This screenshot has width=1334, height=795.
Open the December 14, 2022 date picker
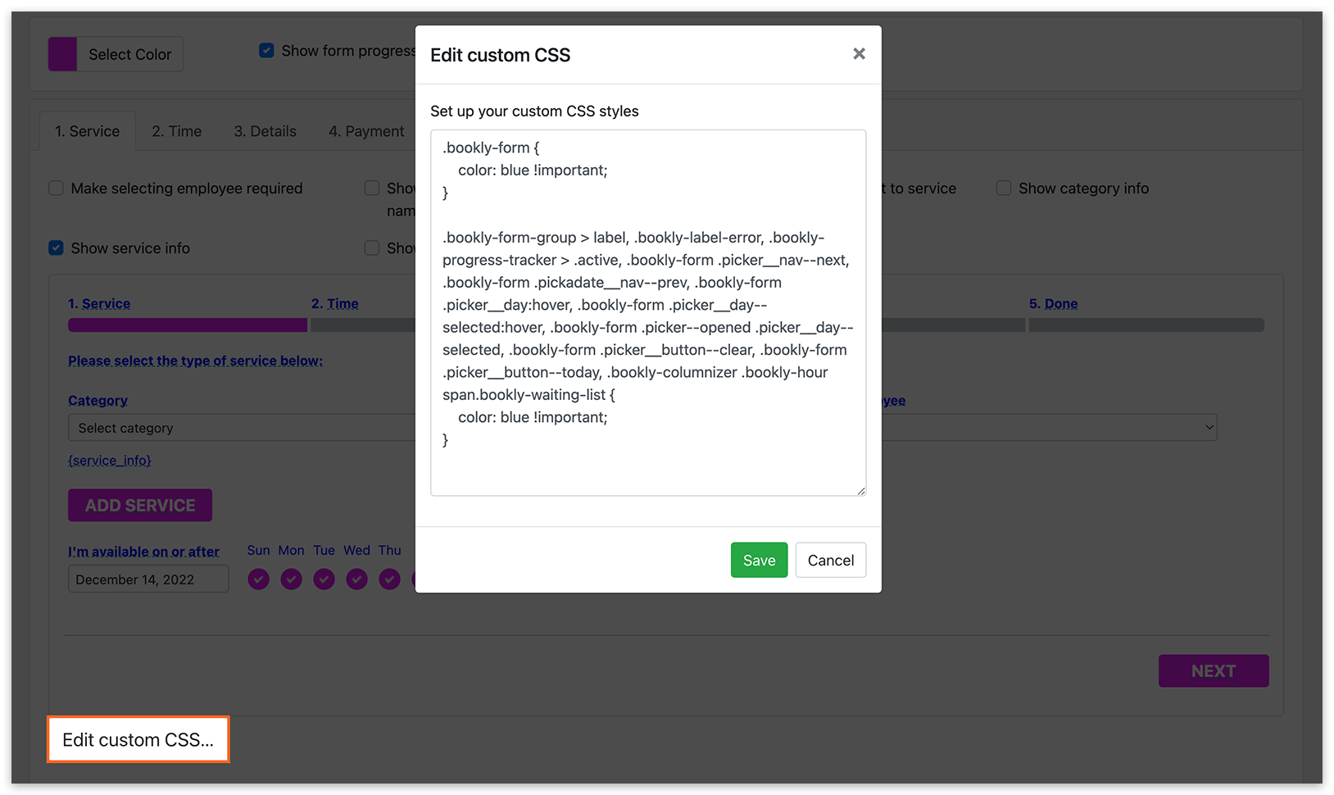point(147,579)
